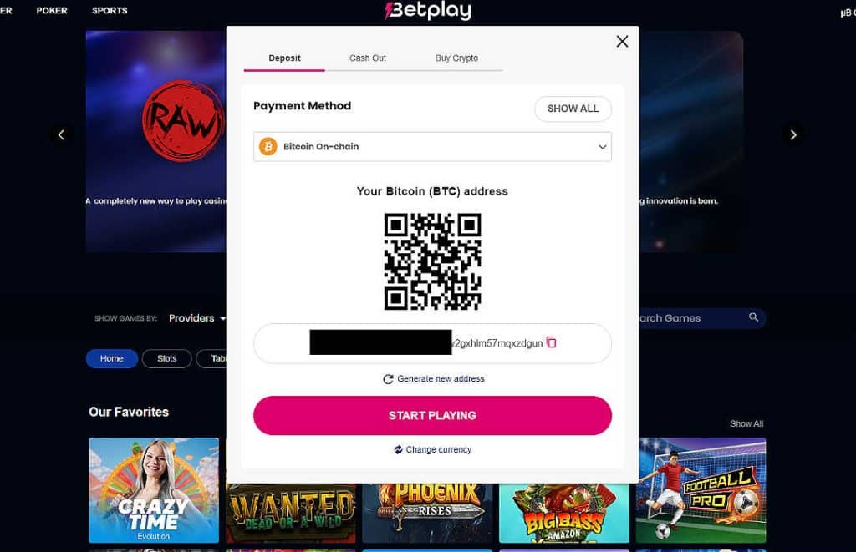
Task: Copy the Bitcoin address with clipboard icon
Action: click(552, 342)
